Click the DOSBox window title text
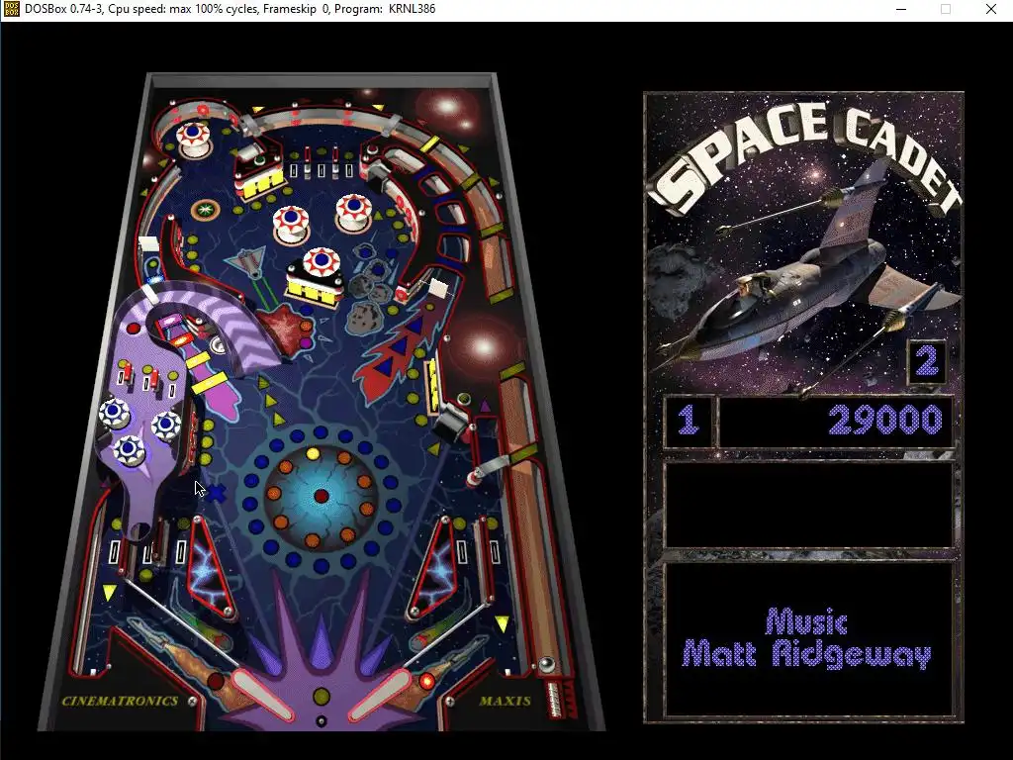The width and height of the screenshot is (1013, 760). point(230,9)
